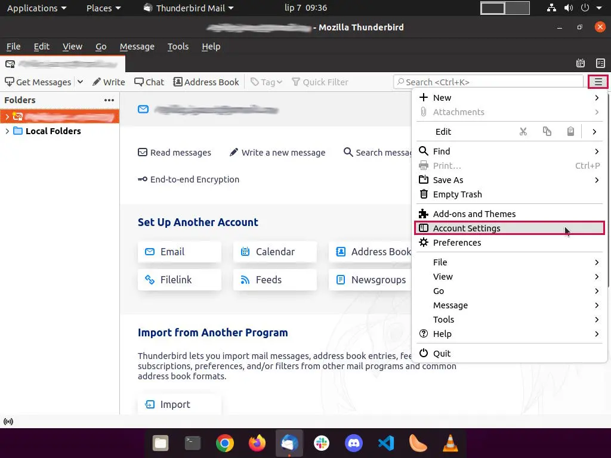
Task: Open Visual Studio Code from the dock
Action: (386, 443)
